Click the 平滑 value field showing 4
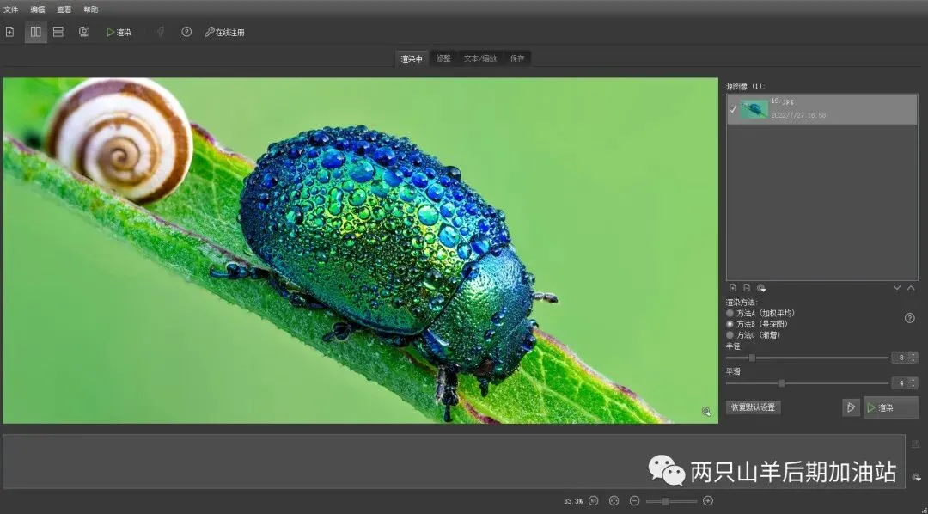 (x=901, y=383)
